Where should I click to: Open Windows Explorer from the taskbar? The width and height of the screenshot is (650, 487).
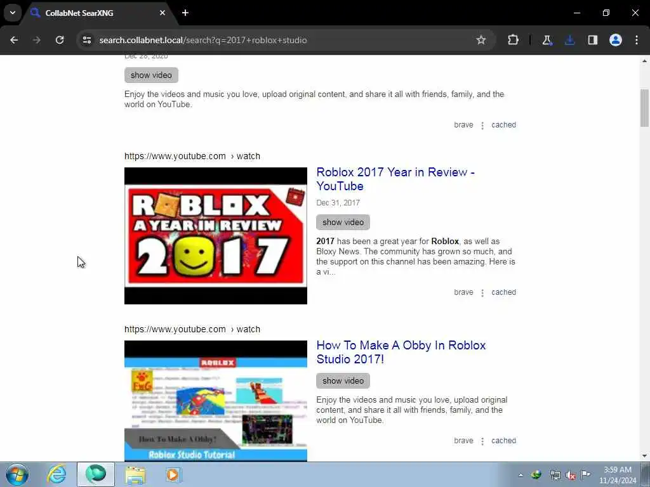pyautogui.click(x=135, y=474)
